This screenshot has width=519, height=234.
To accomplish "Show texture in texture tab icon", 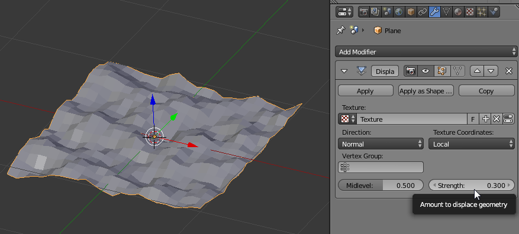I will pyautogui.click(x=508, y=119).
